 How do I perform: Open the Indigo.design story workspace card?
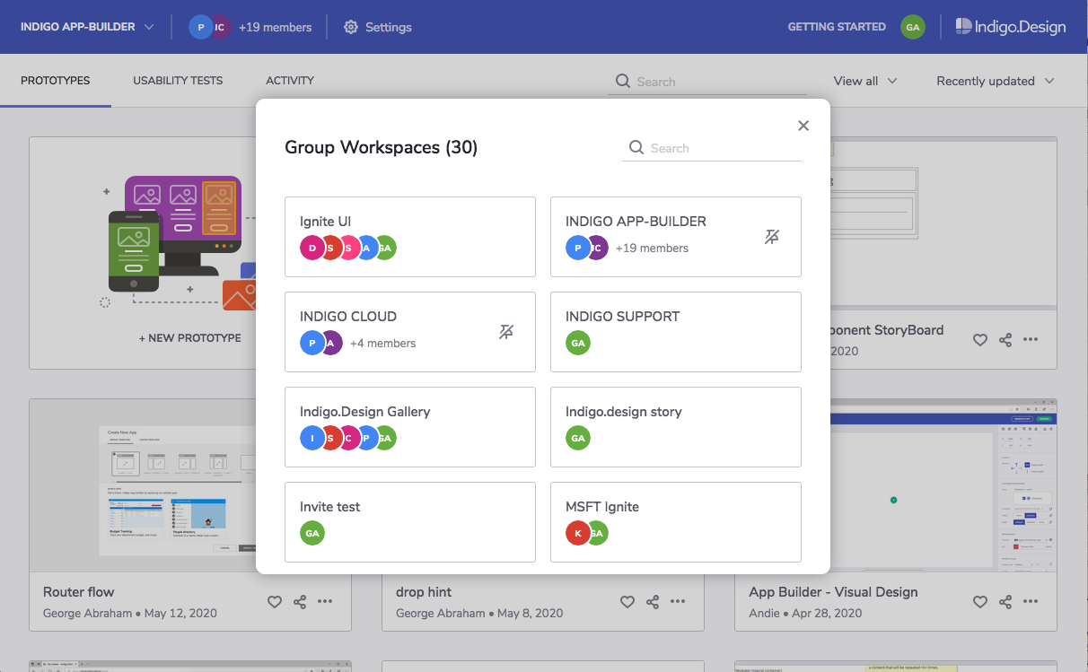(x=676, y=427)
